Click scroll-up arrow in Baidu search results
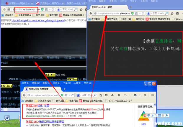Screen dimensions: 183x127 coord(155,105)
